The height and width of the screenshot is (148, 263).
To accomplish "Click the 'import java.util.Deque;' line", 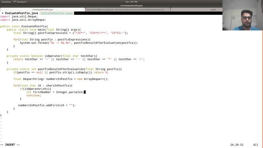I will pyautogui.click(x=19, y=16).
